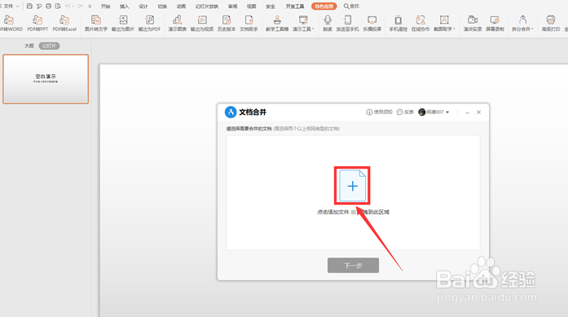
Task: Open the 视图 tab
Action: pos(251,7)
